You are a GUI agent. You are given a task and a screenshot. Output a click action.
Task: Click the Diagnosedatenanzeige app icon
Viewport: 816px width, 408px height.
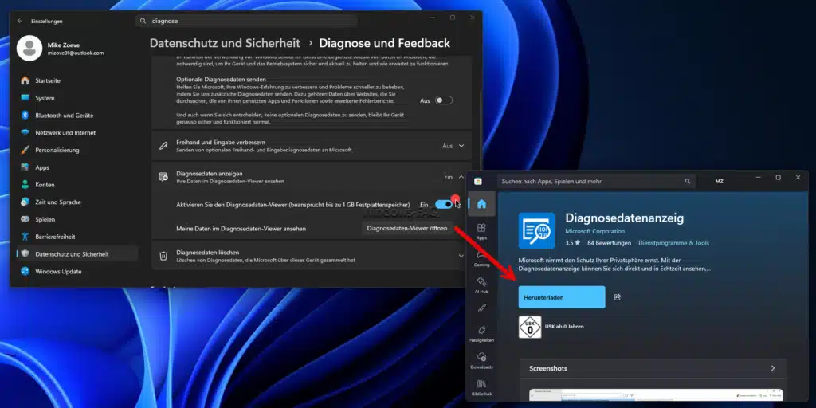pyautogui.click(x=536, y=230)
